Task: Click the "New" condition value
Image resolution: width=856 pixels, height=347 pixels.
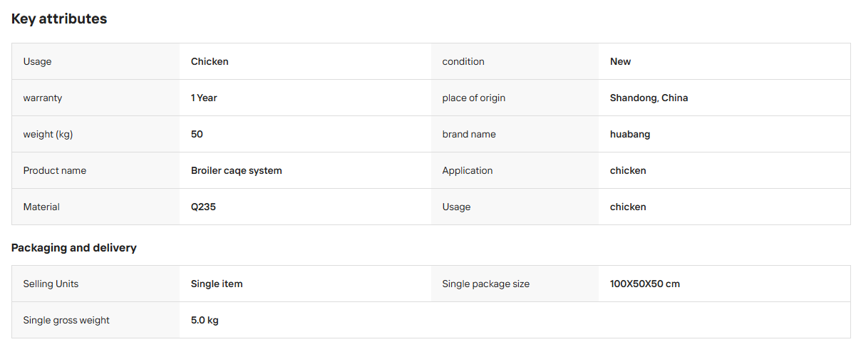Action: pyautogui.click(x=620, y=61)
